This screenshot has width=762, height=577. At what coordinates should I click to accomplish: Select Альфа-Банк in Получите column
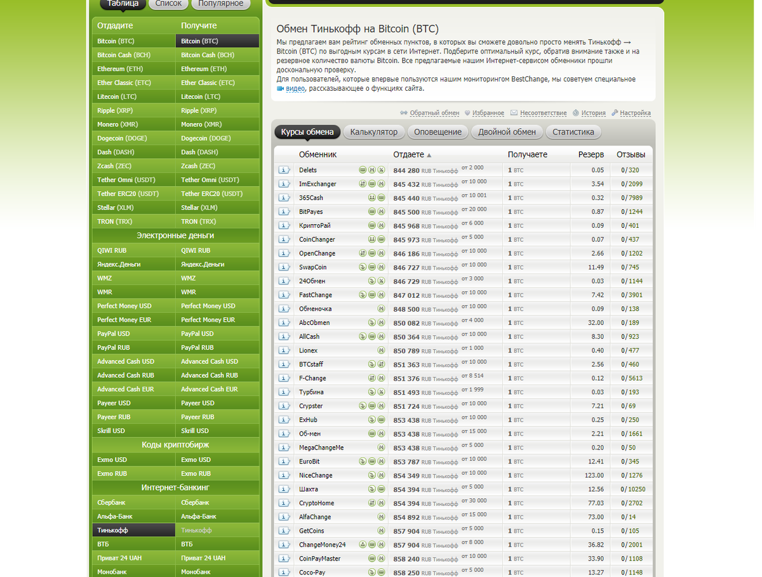[x=217, y=516]
